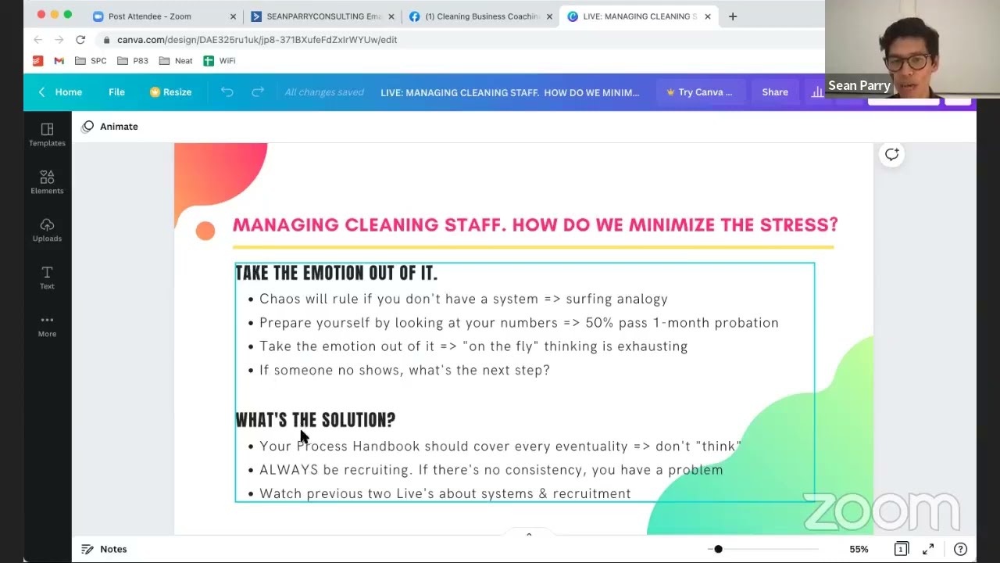Image resolution: width=1000 pixels, height=563 pixels.
Task: Add a comment with the comment icon
Action: point(891,154)
